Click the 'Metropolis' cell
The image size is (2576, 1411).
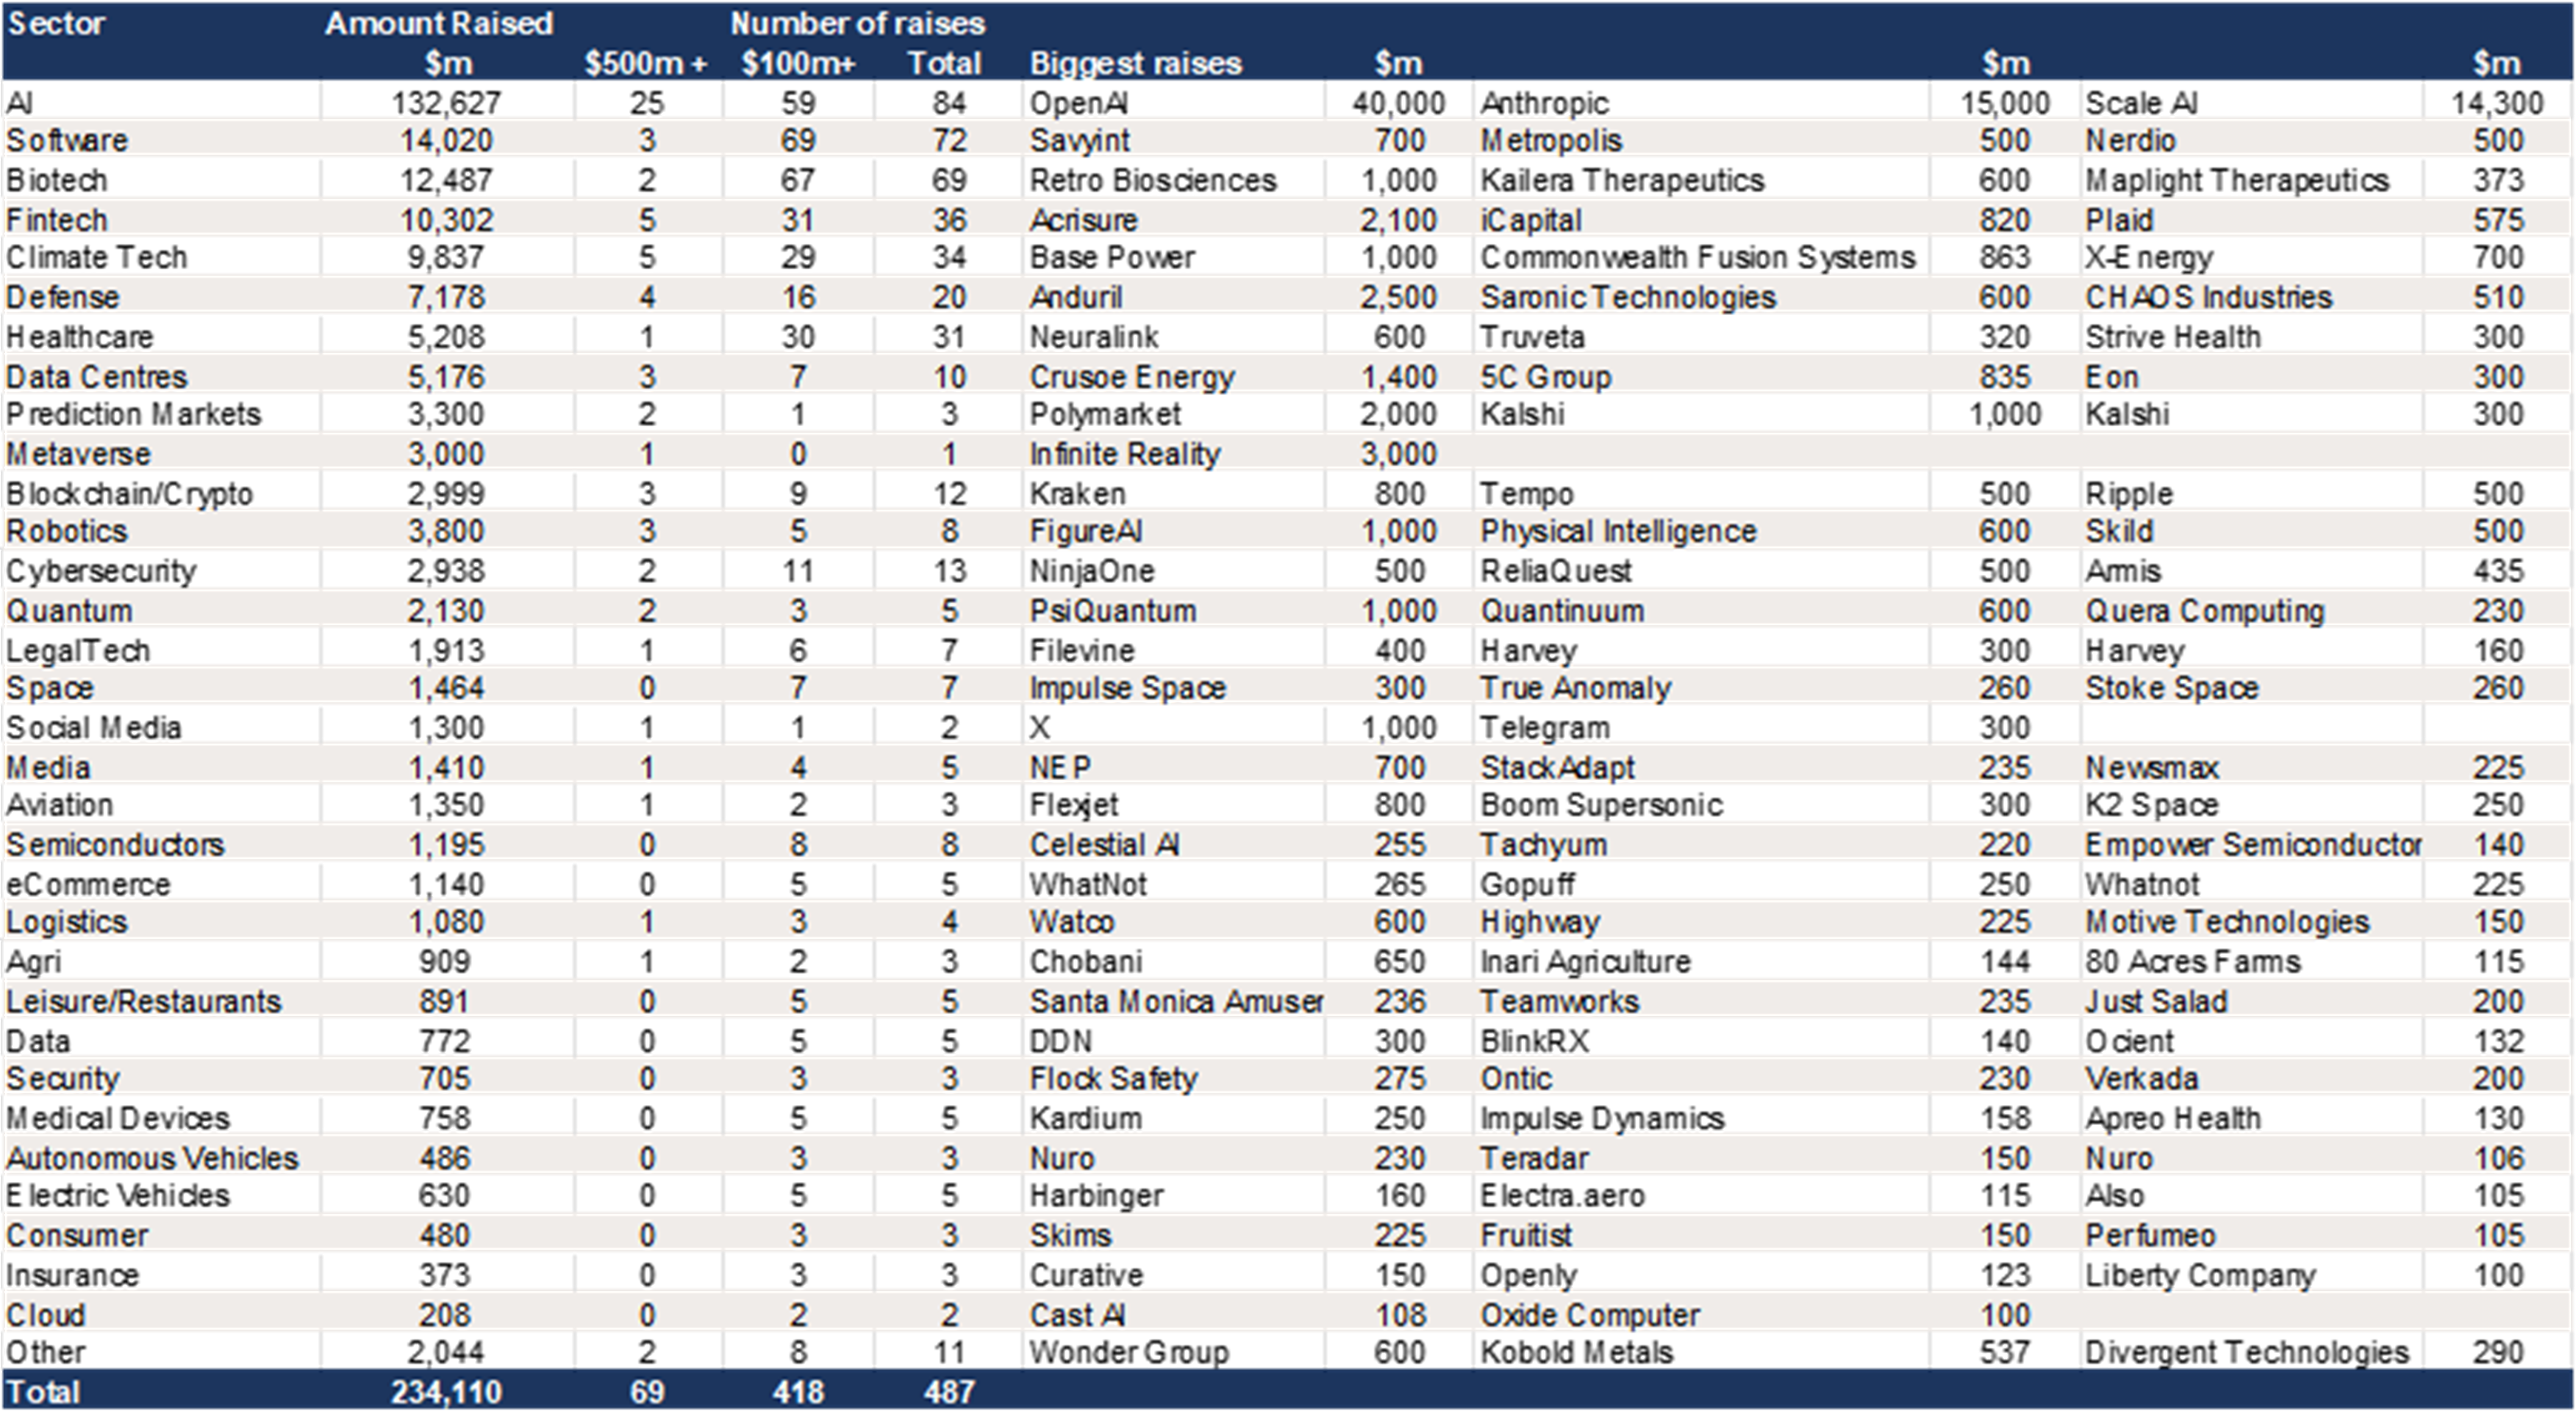[1551, 141]
